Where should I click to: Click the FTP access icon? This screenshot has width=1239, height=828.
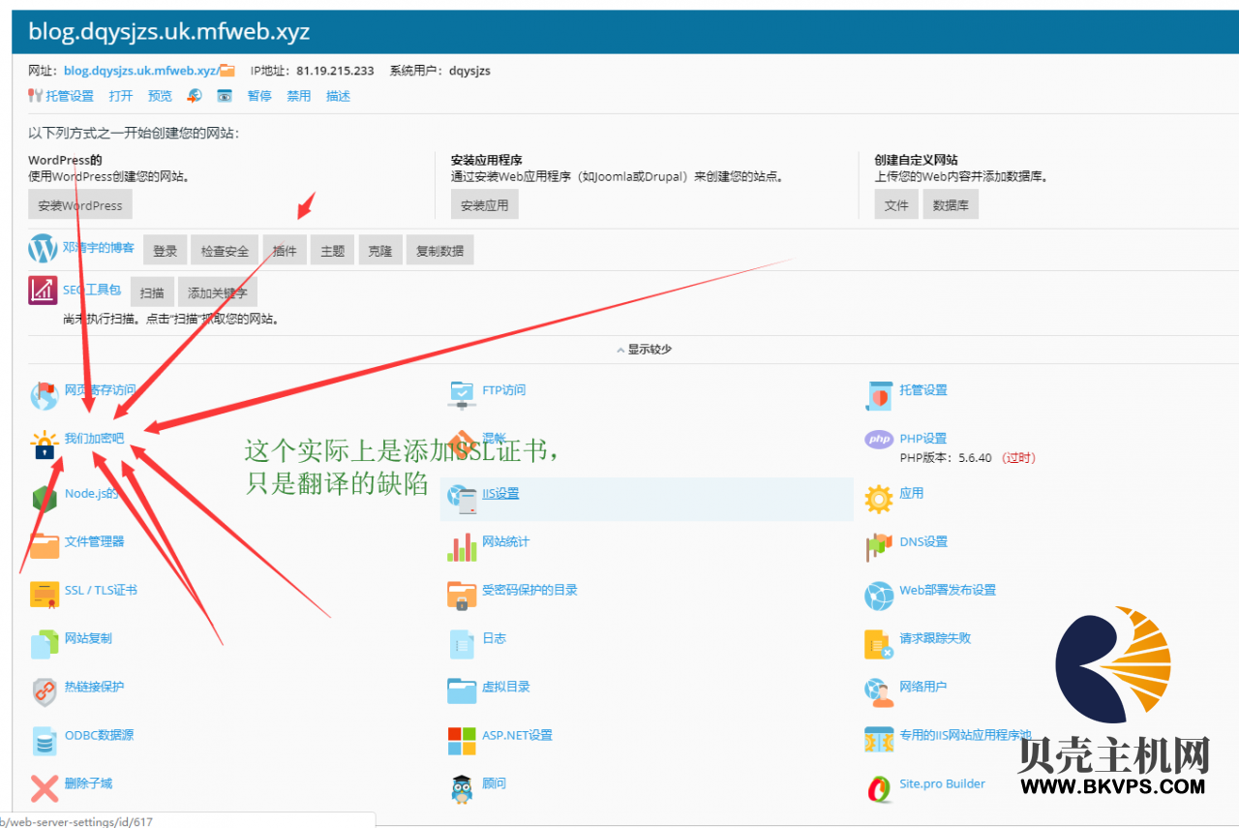(x=462, y=393)
